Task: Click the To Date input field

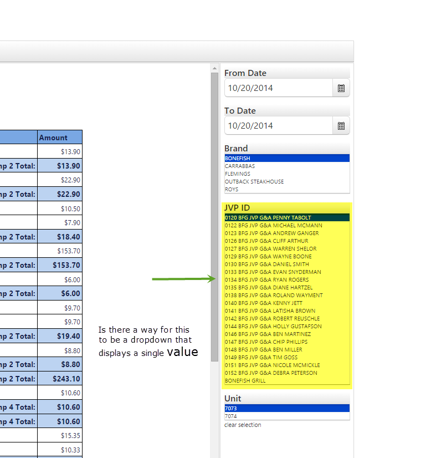Action: click(x=279, y=126)
